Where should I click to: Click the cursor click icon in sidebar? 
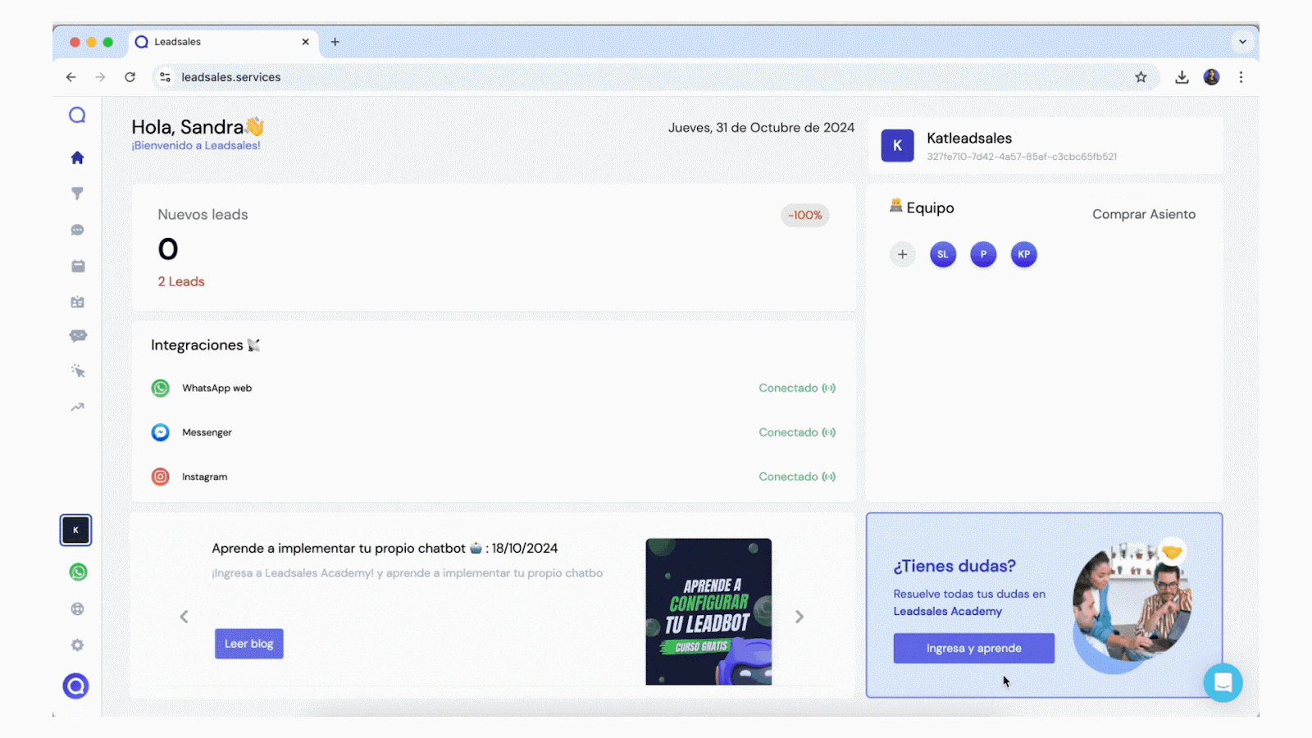pyautogui.click(x=78, y=371)
